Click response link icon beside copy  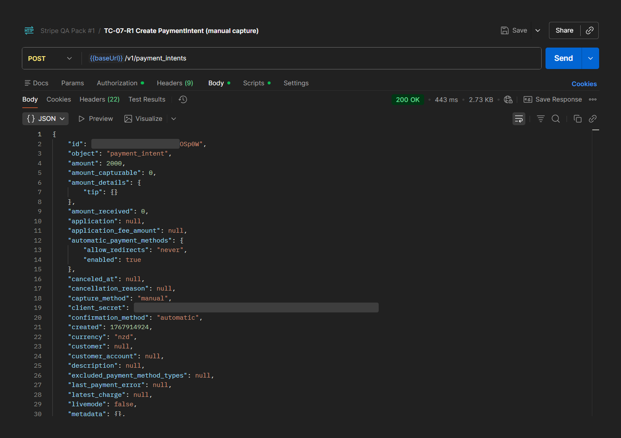tap(593, 119)
